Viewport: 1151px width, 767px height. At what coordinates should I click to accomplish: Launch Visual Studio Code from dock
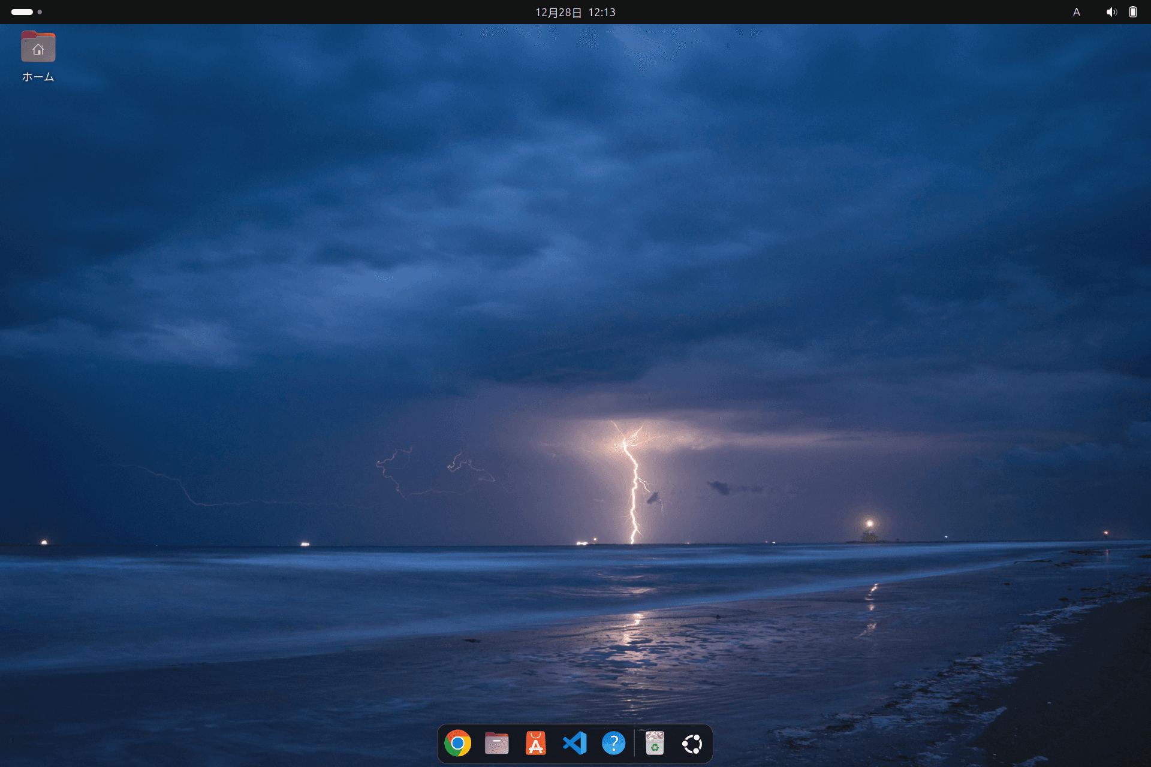point(574,744)
